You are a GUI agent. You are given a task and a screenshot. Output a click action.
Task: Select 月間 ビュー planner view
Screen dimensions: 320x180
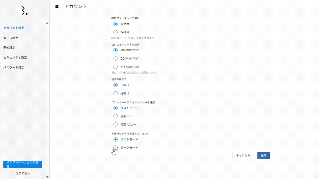pyautogui.click(x=116, y=125)
